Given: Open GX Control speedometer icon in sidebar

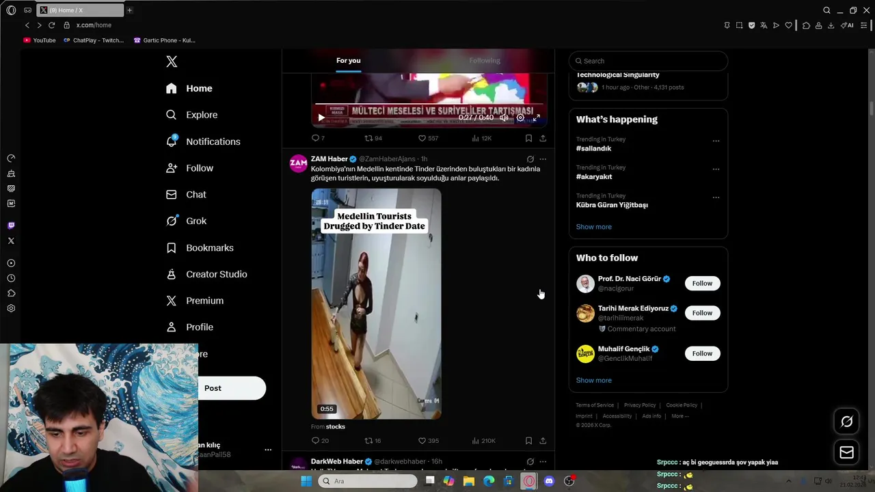Looking at the screenshot, I should point(11,158).
